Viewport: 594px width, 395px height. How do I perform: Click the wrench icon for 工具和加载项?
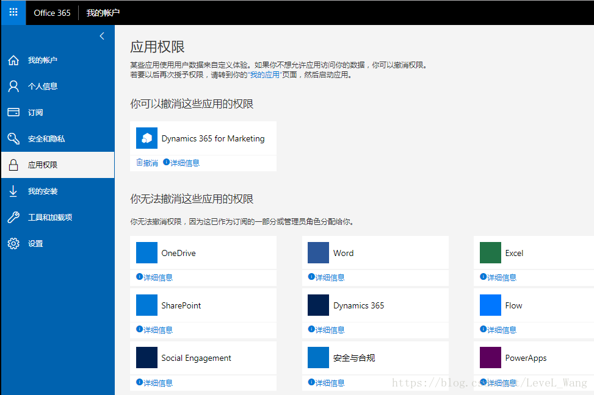pyautogui.click(x=13, y=217)
